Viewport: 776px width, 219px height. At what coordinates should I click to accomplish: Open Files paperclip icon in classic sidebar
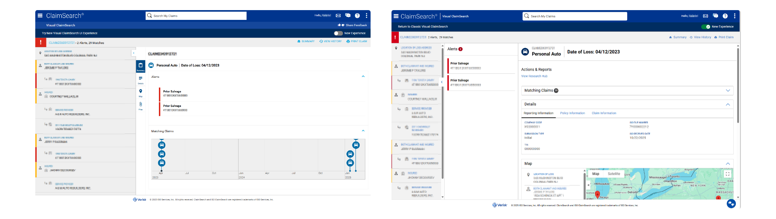140,106
